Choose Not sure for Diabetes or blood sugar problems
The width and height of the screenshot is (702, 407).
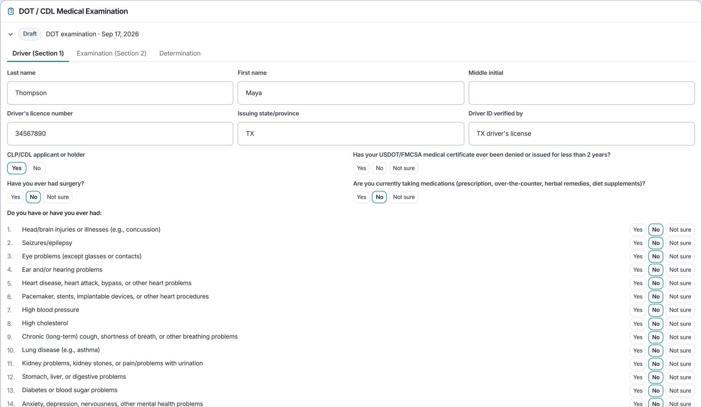point(680,391)
